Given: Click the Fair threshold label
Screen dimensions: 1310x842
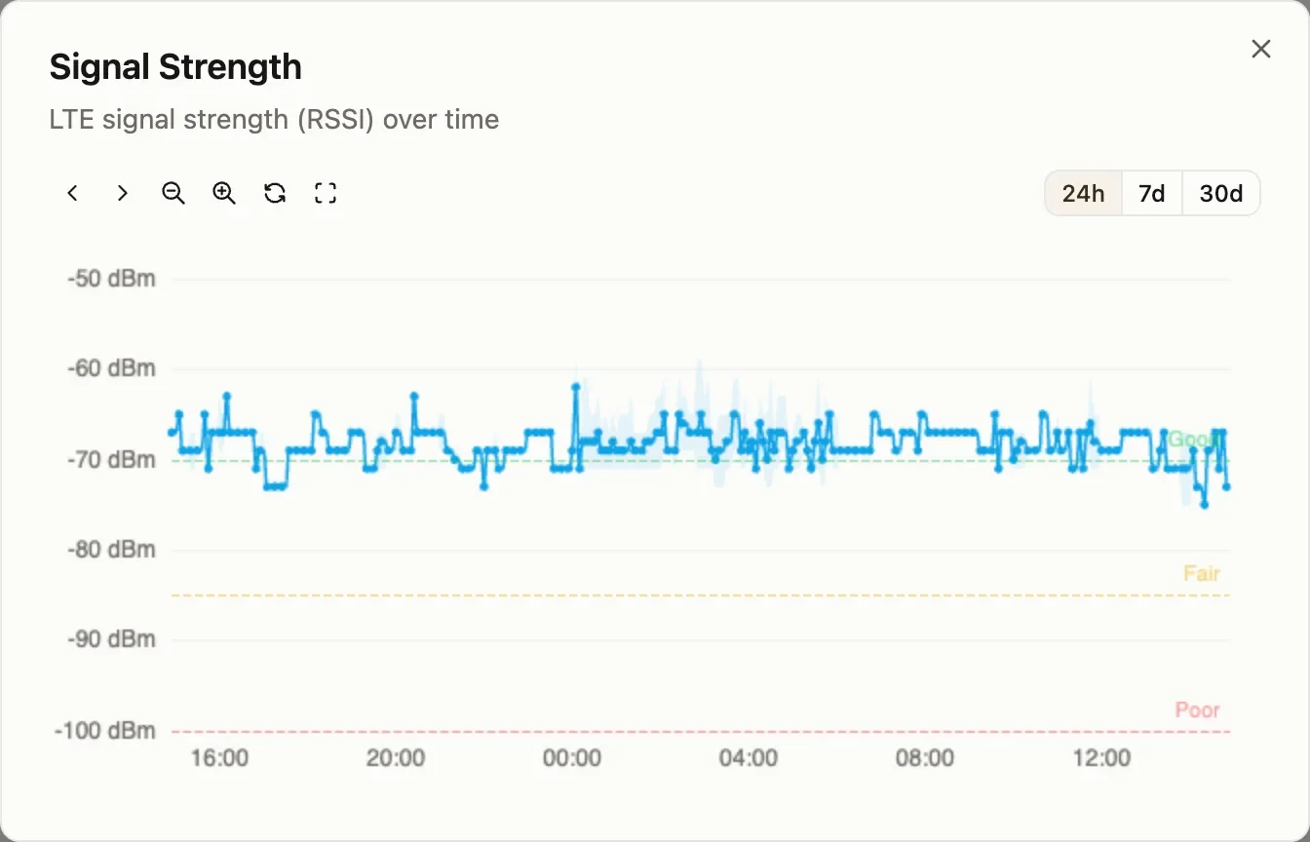Looking at the screenshot, I should pyautogui.click(x=1202, y=573).
